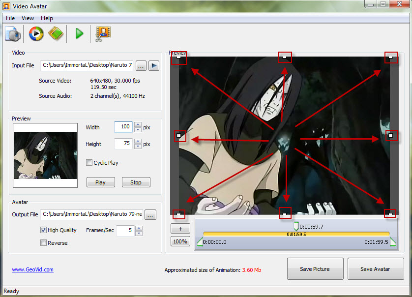Click the green start marker at 0:00:00.0
This screenshot has height=297, width=412.
pos(200,242)
